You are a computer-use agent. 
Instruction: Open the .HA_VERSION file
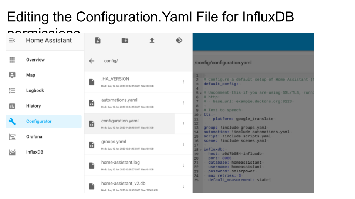[x=115, y=79]
